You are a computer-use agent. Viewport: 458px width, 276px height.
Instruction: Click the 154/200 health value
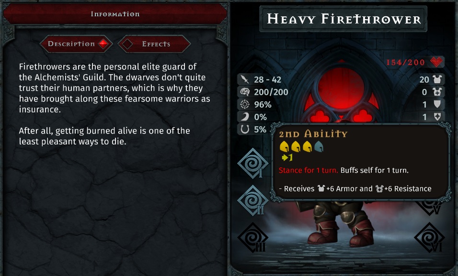tap(405, 62)
